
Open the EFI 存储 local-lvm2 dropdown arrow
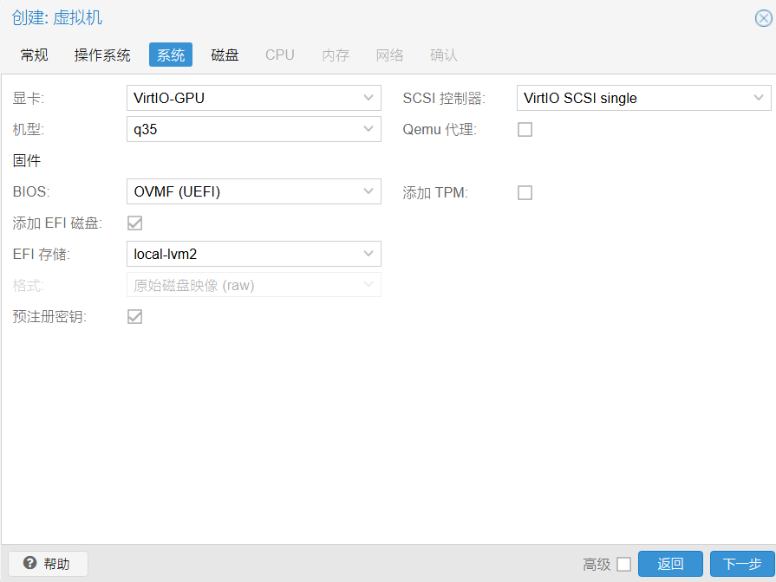pos(369,255)
